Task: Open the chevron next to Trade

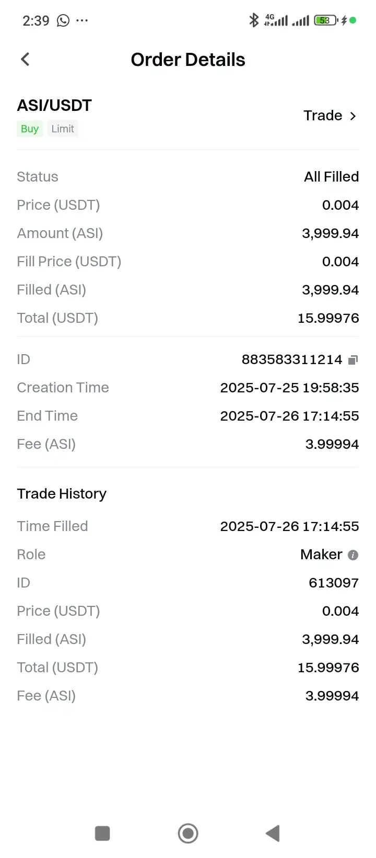Action: tap(353, 116)
